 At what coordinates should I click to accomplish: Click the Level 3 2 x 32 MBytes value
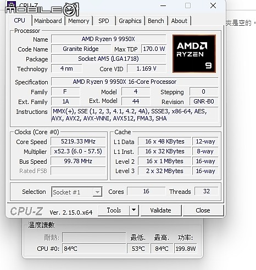(165, 171)
